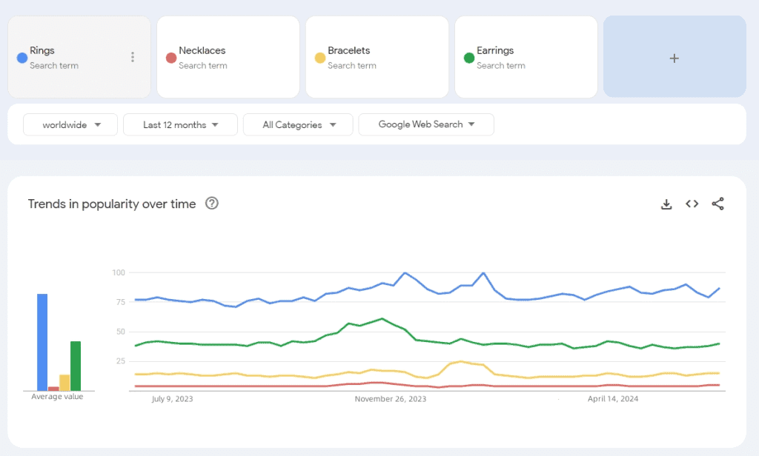
Task: Click the blue Rings color dot
Action: tap(22, 58)
